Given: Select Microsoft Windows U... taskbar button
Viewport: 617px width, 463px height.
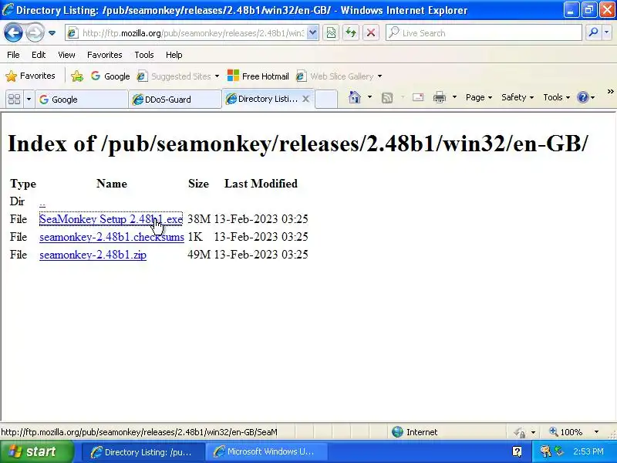Looking at the screenshot, I should pos(267,451).
